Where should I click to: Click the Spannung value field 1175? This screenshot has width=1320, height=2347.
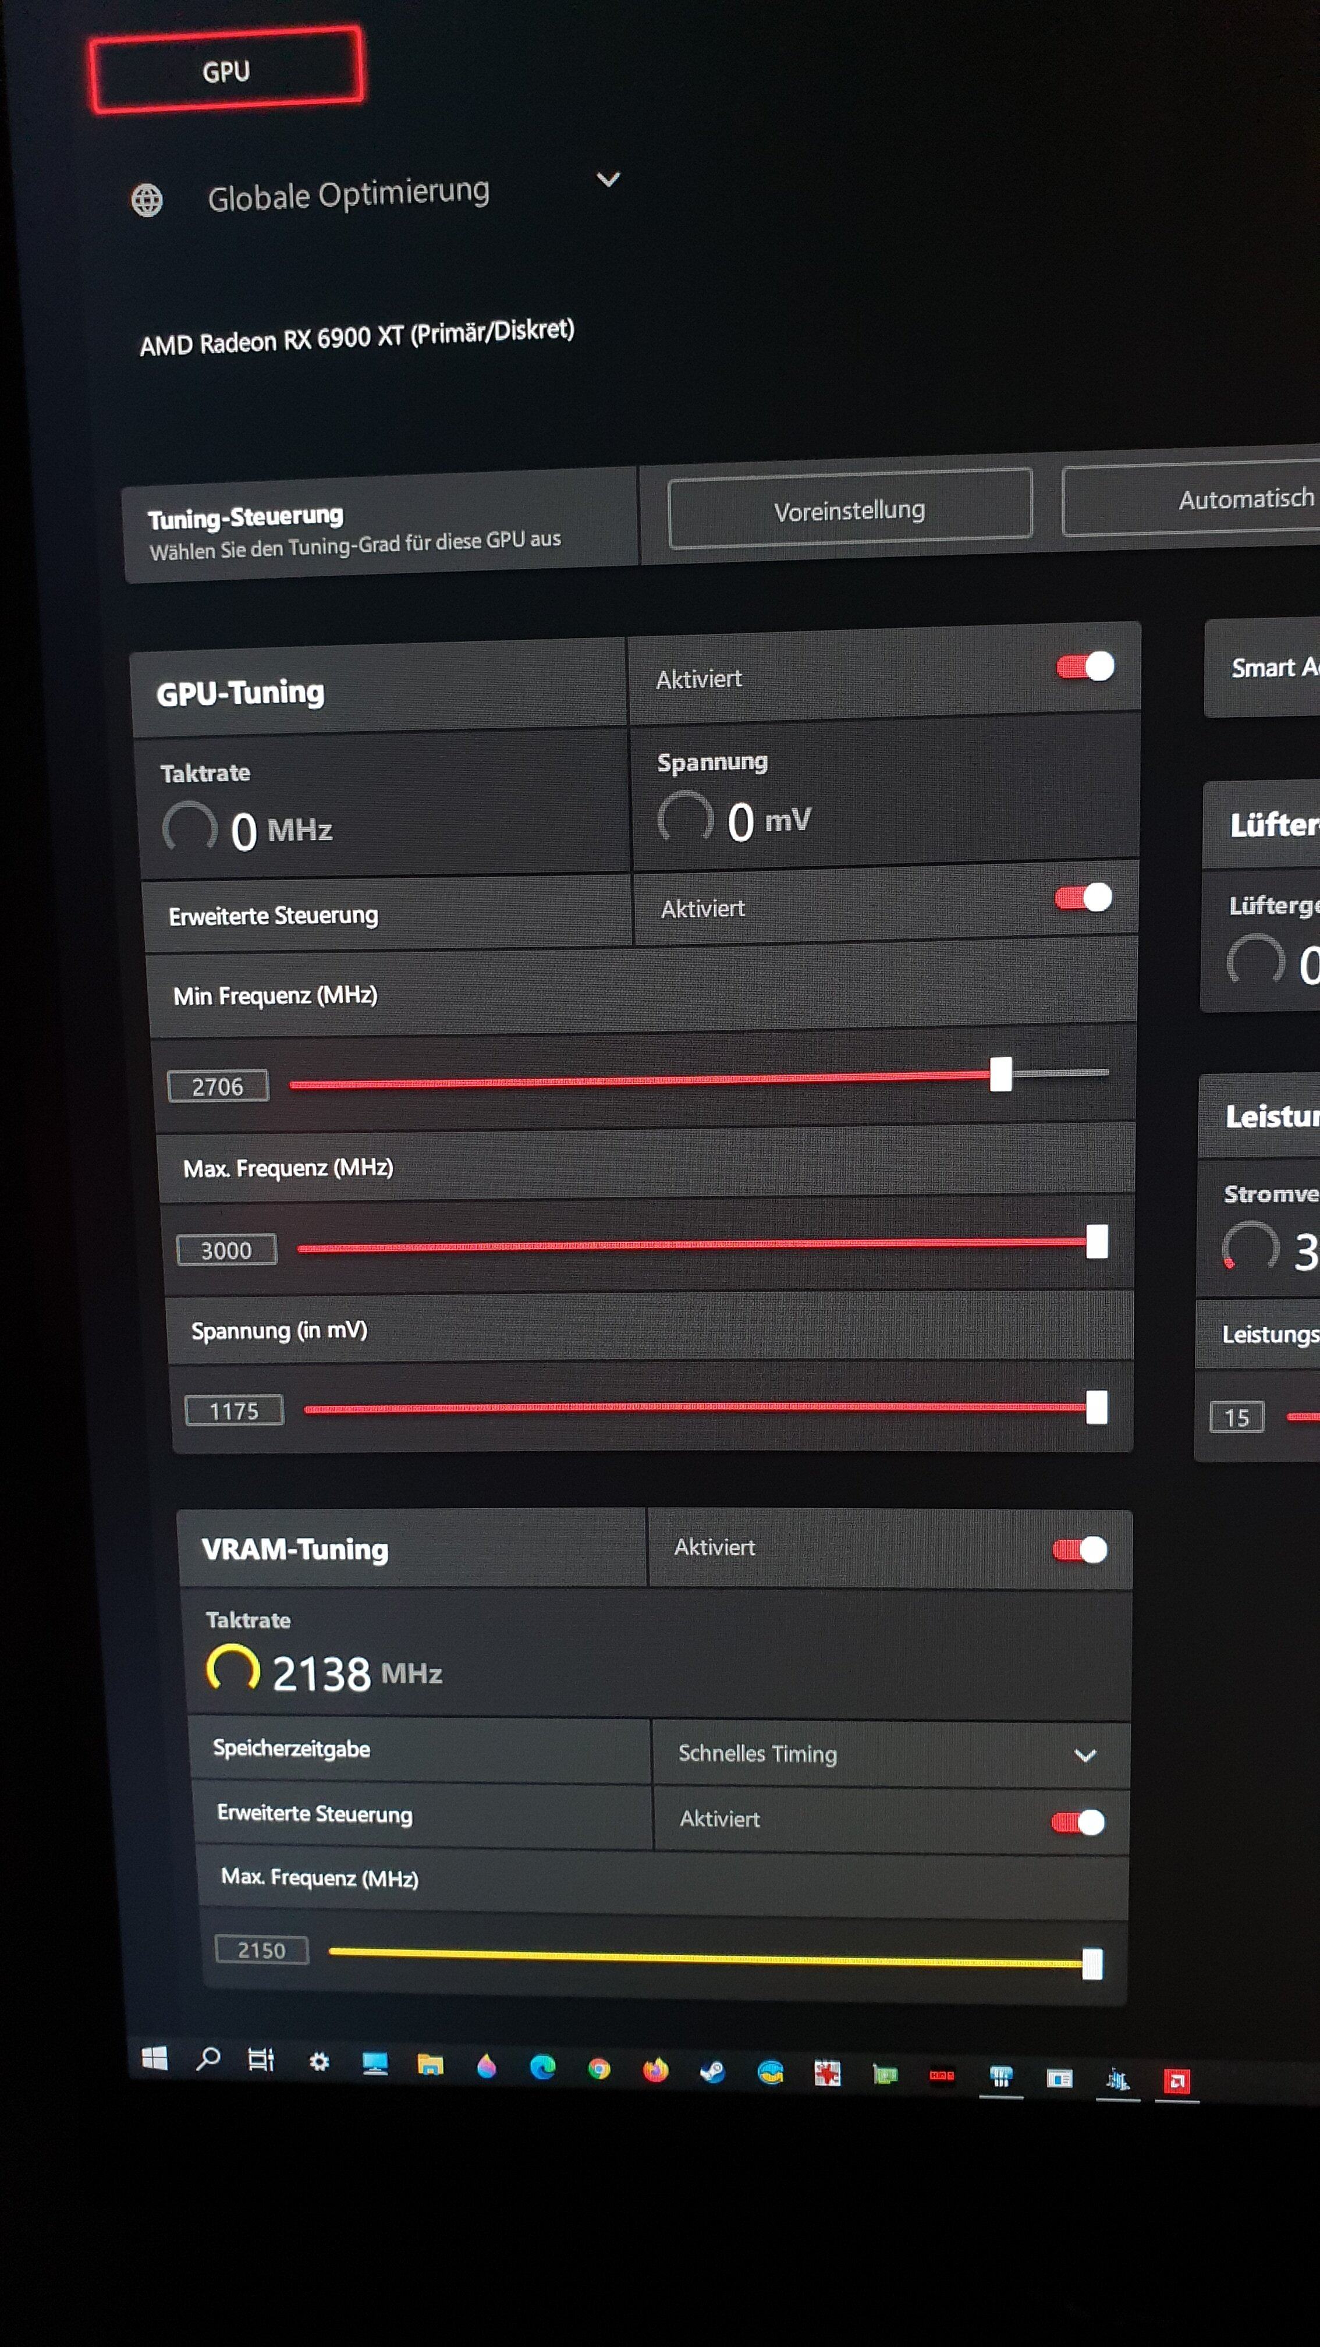click(234, 1410)
